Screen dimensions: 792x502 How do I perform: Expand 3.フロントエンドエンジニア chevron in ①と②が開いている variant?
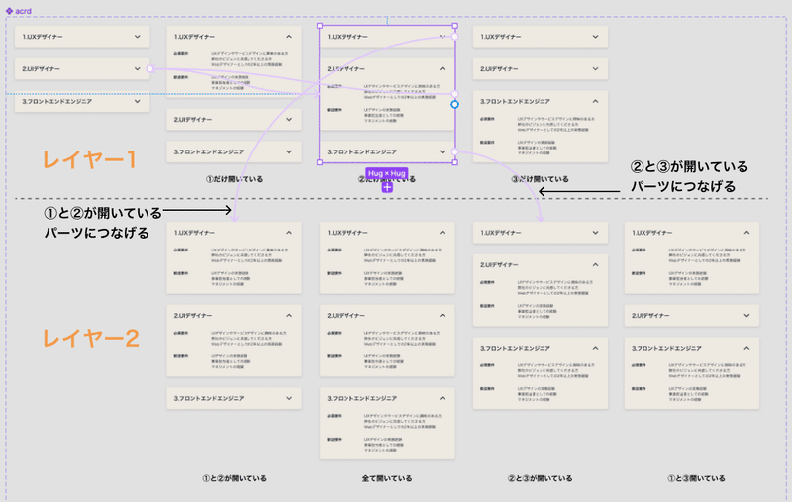pos(289,398)
